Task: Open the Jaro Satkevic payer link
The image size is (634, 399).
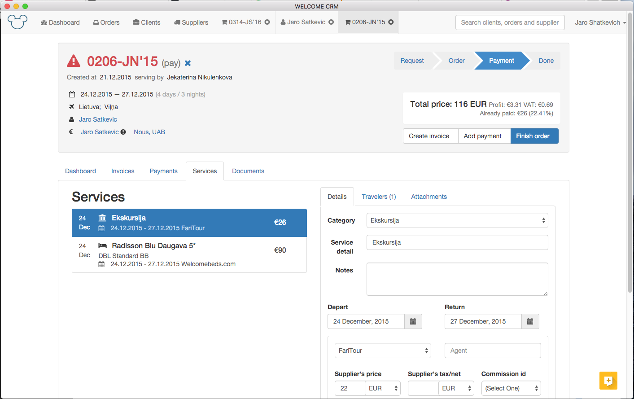Action: [100, 132]
